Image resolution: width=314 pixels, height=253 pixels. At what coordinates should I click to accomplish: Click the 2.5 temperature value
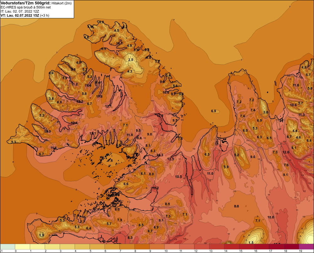click(x=131, y=60)
